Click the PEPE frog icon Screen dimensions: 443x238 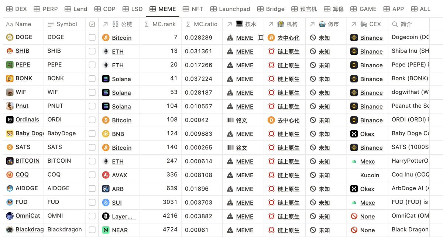(x=10, y=65)
